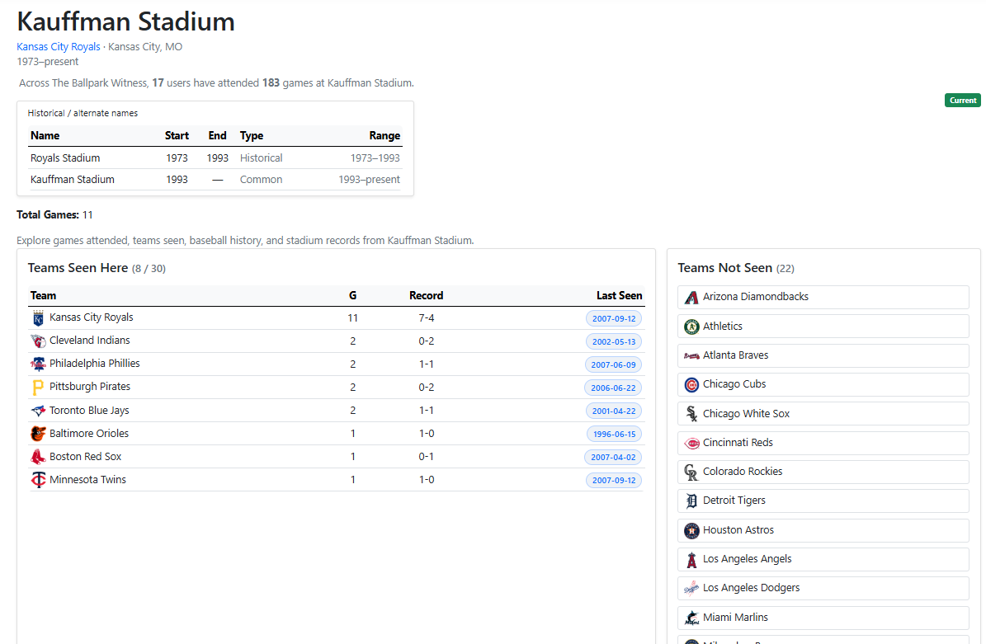Open the 2002-05-13 last seen date
Image resolution: width=986 pixels, height=644 pixels.
(614, 342)
